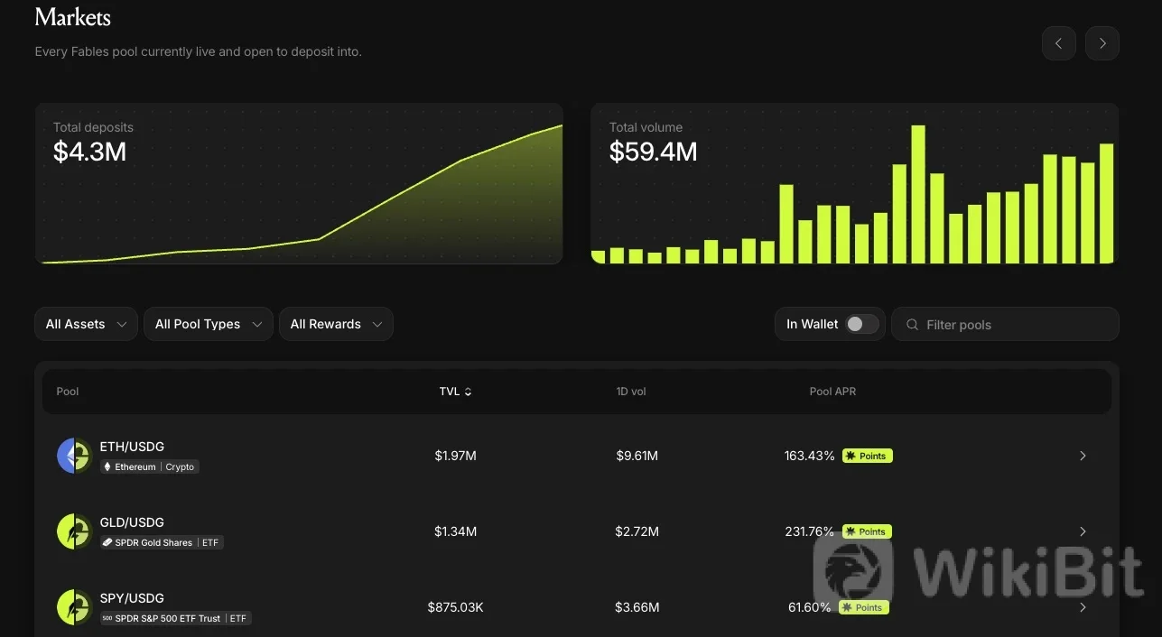Open the All Assets dropdown
1162x637 pixels.
click(86, 324)
